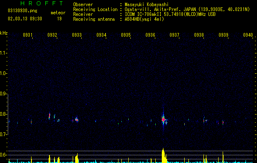Click the 0936 time marker
The height and width of the screenshot is (163, 257).
[150, 35]
